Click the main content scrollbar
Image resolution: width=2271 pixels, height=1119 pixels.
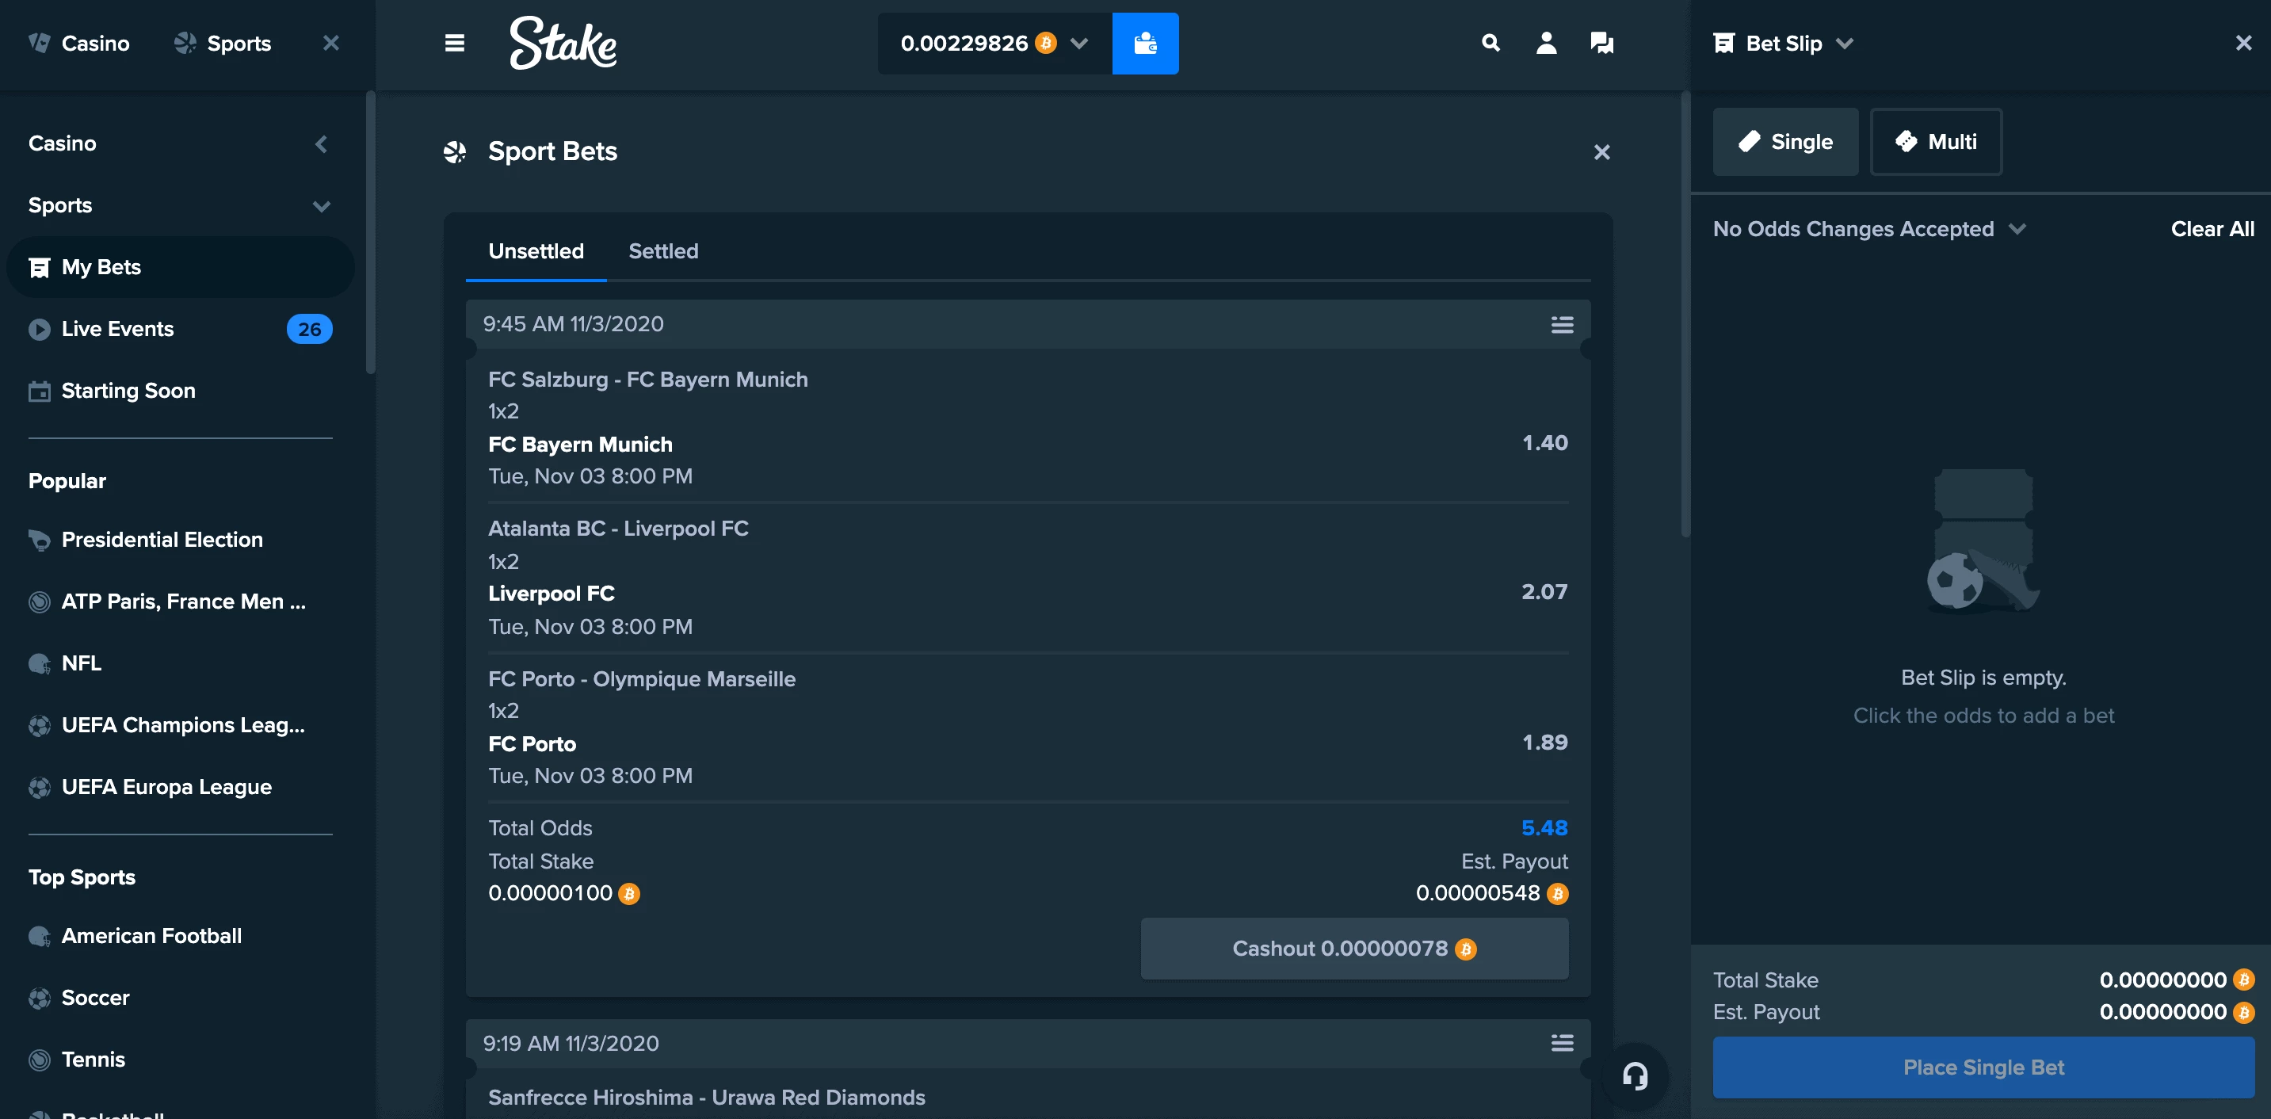click(x=1685, y=314)
